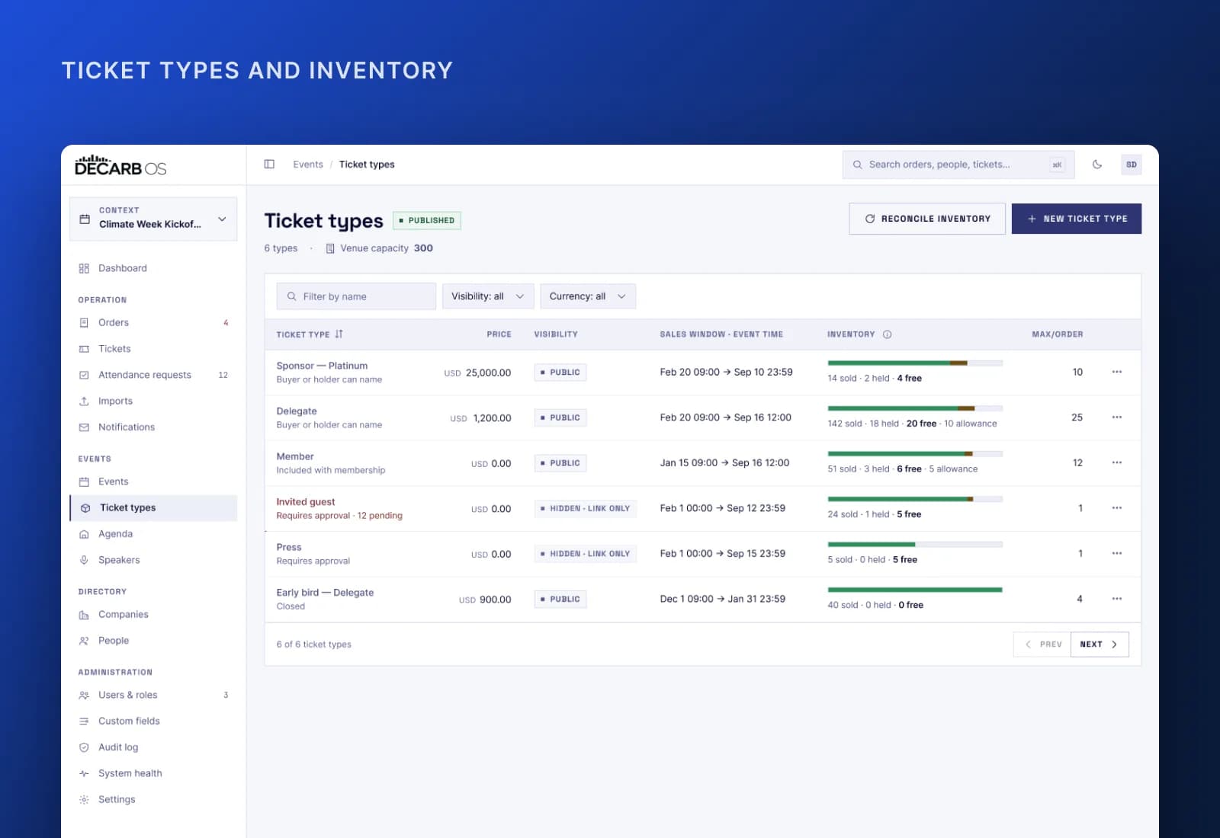Click the Dashboard grid icon
The width and height of the screenshot is (1220, 838).
click(x=84, y=268)
